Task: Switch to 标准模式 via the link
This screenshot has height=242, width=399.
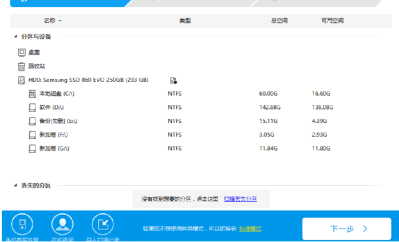Action: (x=250, y=229)
